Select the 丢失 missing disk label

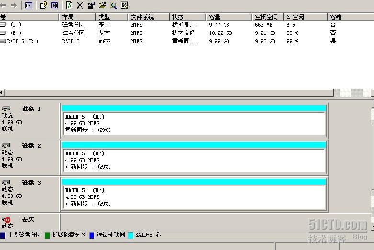pos(28,219)
